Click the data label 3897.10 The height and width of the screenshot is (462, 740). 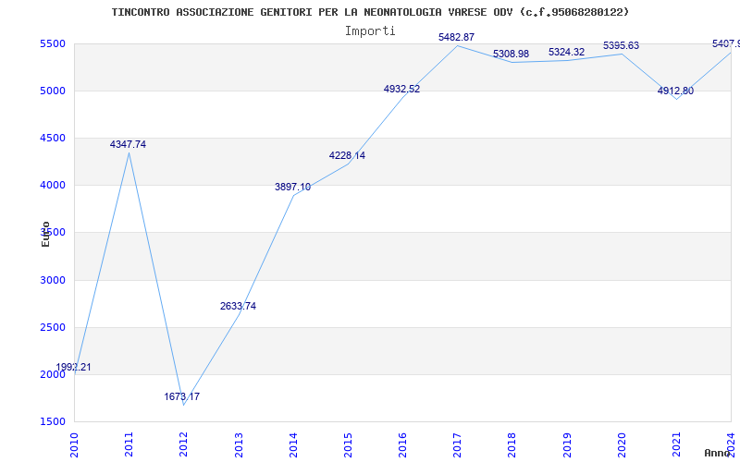coord(292,187)
